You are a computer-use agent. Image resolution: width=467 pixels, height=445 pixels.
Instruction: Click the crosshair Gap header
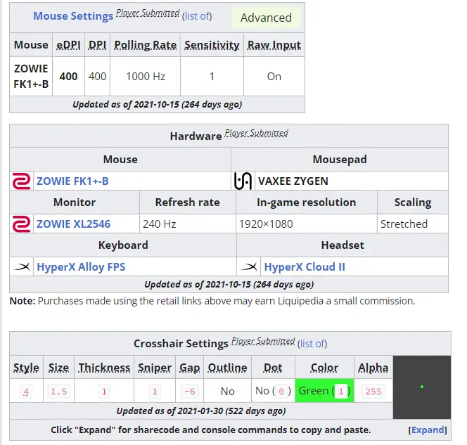[x=190, y=368]
